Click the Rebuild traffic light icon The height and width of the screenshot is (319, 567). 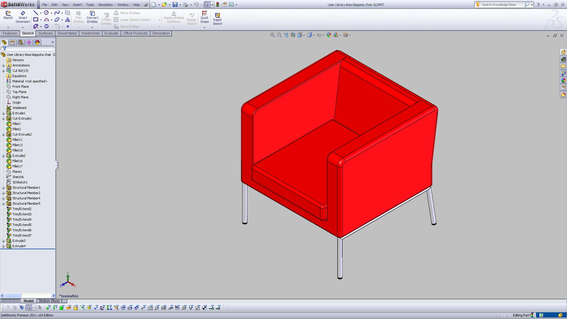click(x=218, y=4)
